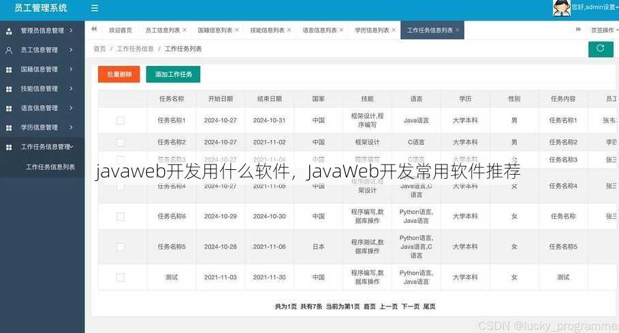This screenshot has width=619, height=333.
Task: Tick the checkbox for 任务名称2 row
Action: (121, 142)
